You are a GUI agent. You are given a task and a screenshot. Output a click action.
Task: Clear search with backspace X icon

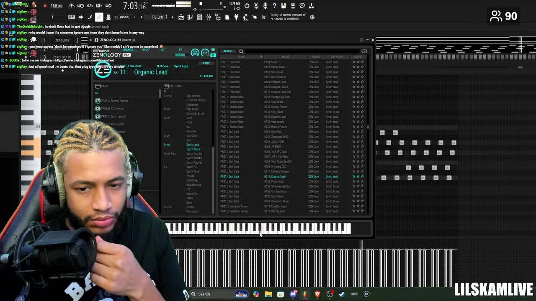coord(364,51)
